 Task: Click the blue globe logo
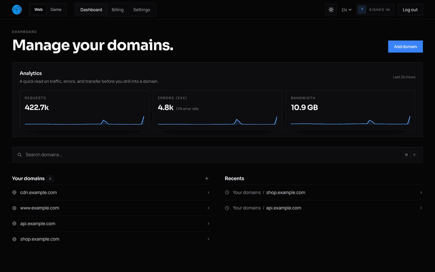(17, 10)
